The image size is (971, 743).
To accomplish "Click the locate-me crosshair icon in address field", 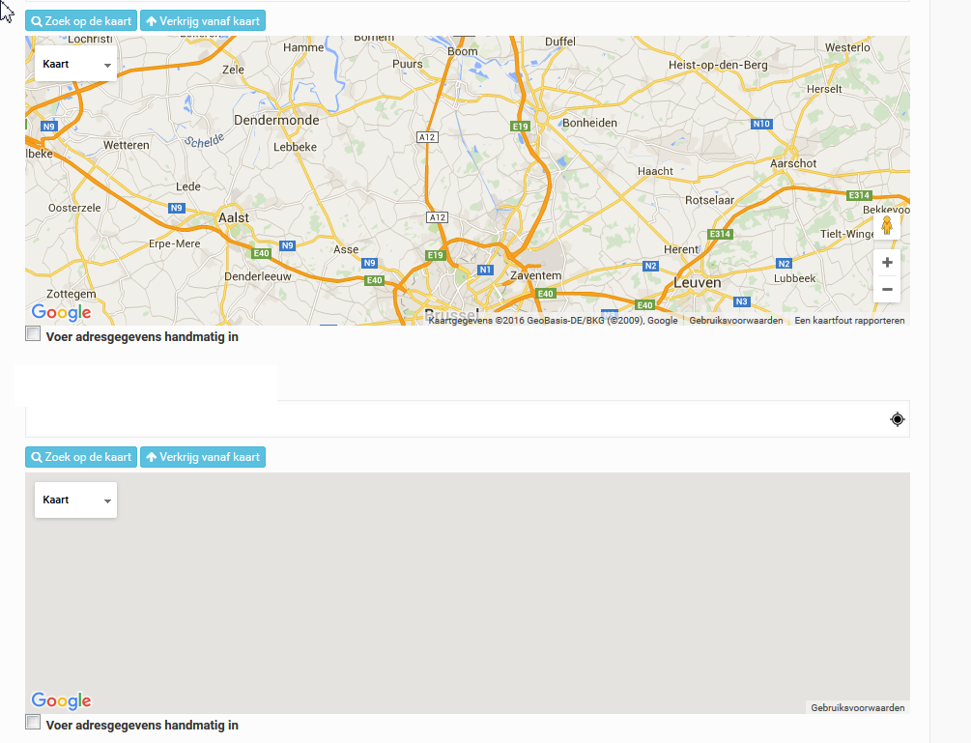I will [898, 419].
